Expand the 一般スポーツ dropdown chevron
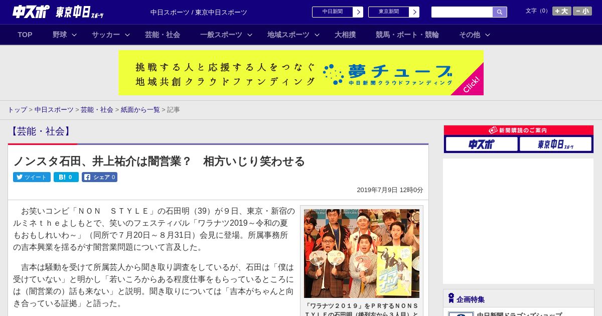The image size is (602, 316). click(x=250, y=35)
